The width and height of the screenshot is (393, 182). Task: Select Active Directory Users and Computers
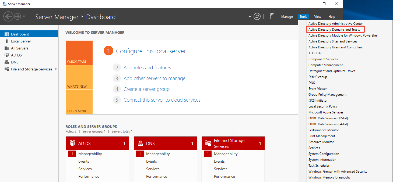click(335, 47)
